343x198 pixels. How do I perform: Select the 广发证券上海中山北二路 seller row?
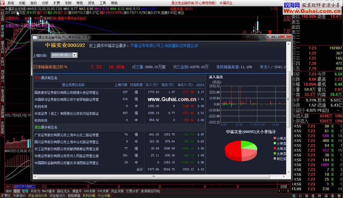click(119, 135)
